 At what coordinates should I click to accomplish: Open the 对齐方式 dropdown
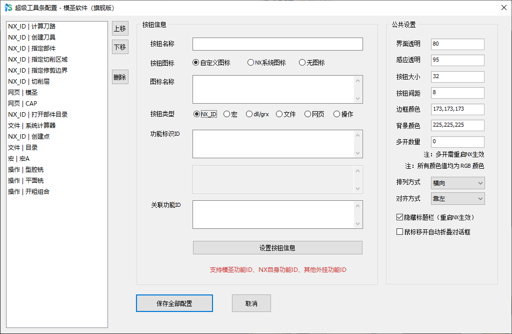coord(458,199)
